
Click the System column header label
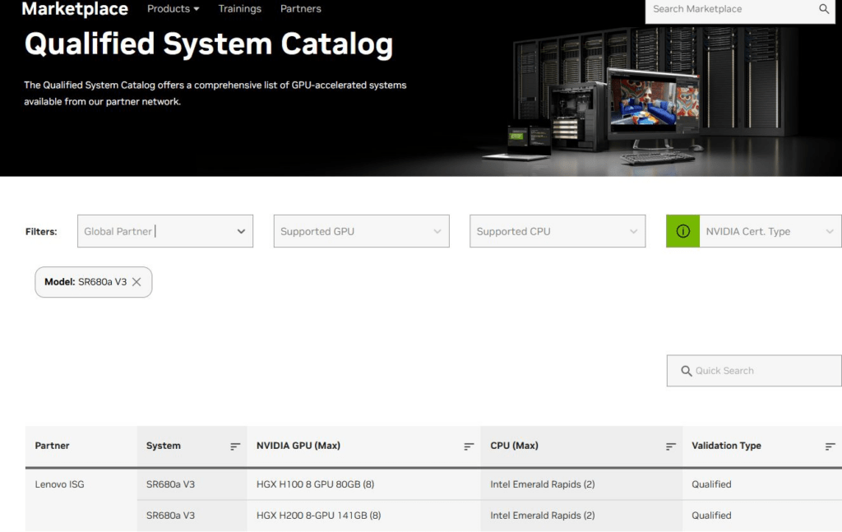(x=164, y=446)
